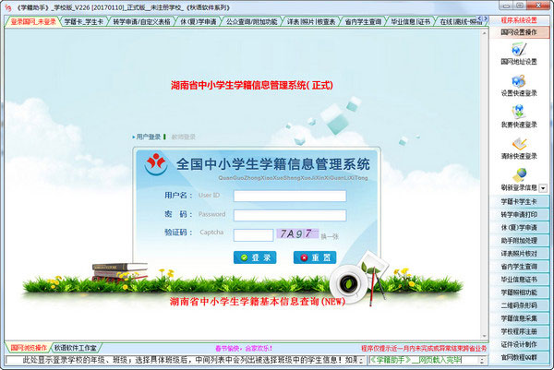Open the 公众查询/附加功能 tab
Viewport: 554px width, 370px height.
coord(251,21)
